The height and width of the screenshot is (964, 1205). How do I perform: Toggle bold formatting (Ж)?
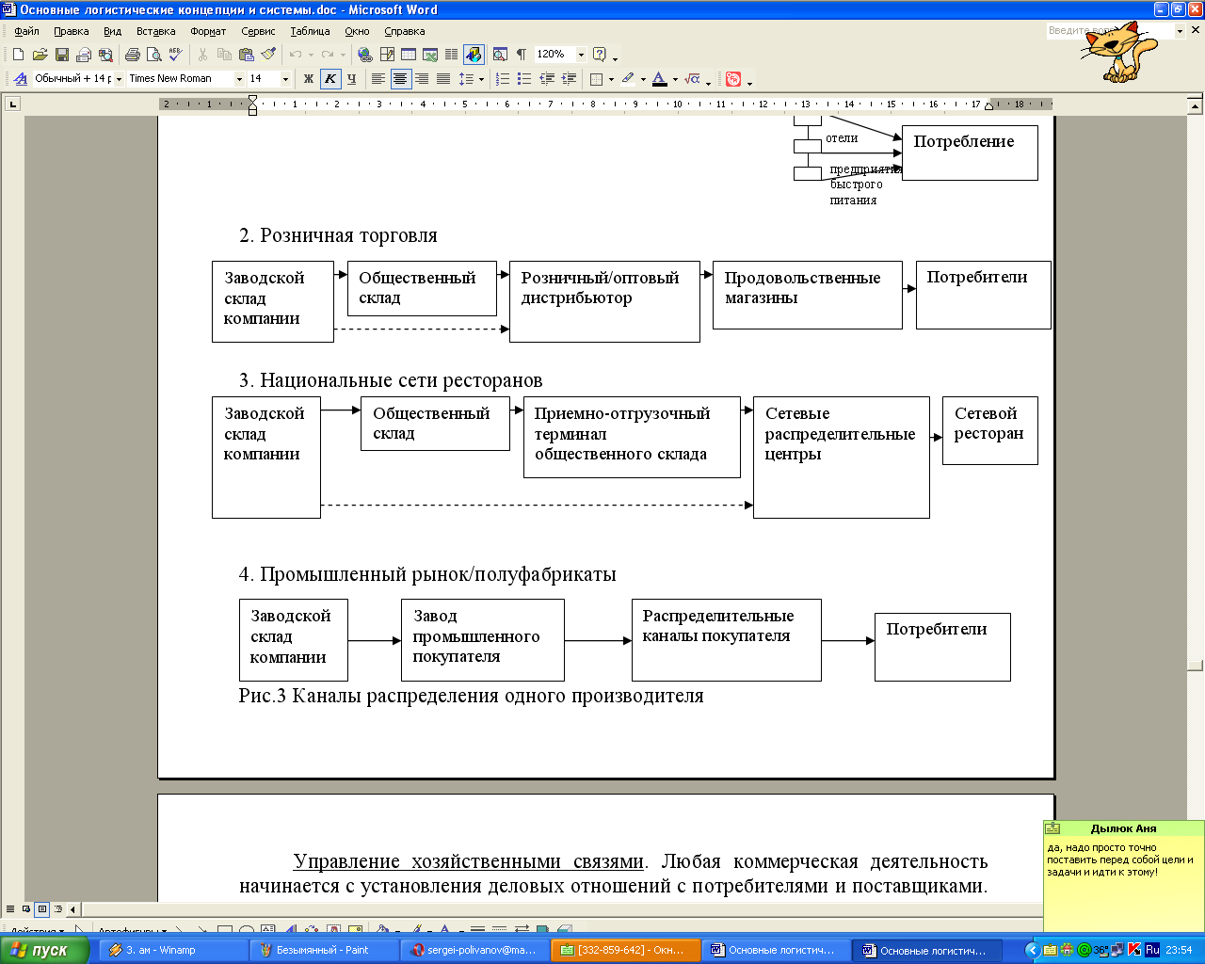308,79
